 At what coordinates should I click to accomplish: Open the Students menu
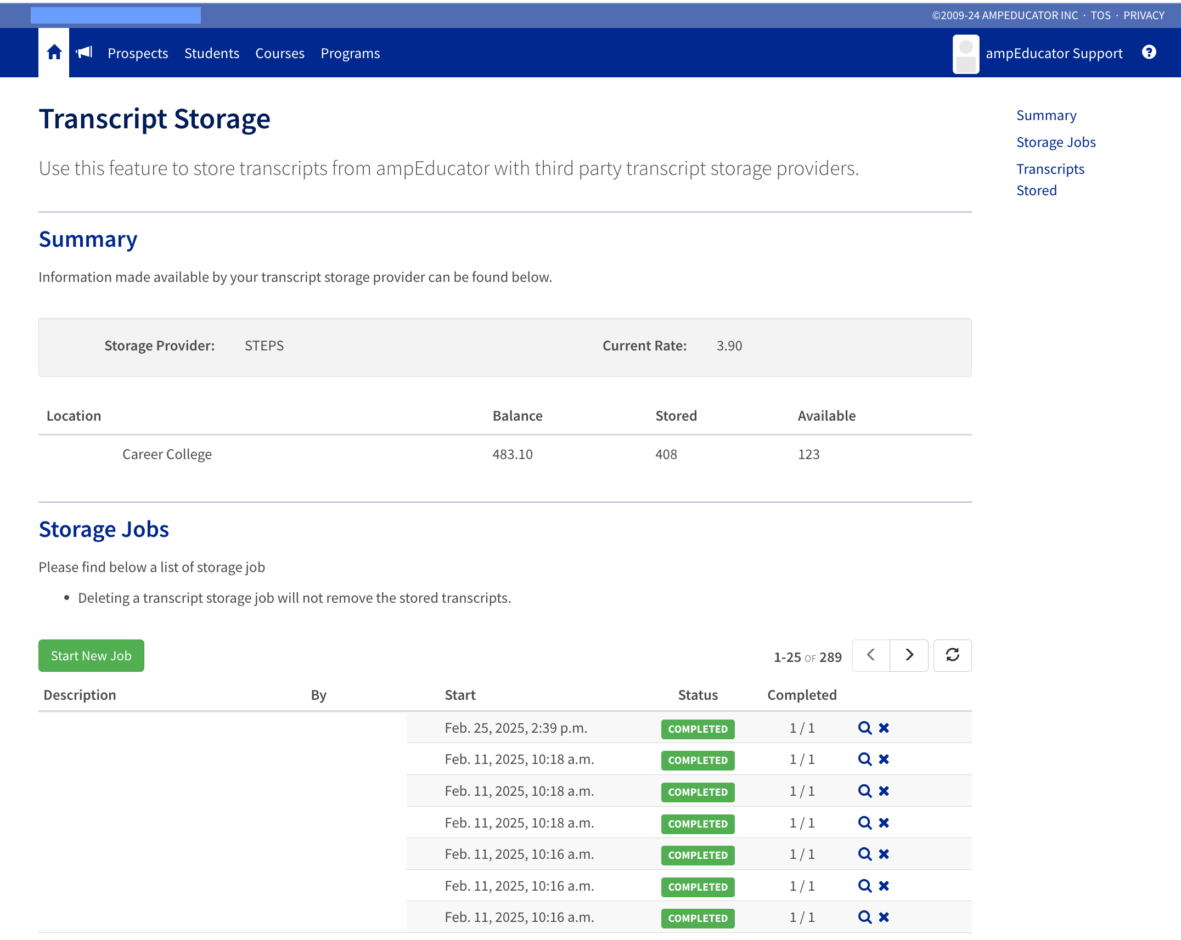tap(211, 53)
